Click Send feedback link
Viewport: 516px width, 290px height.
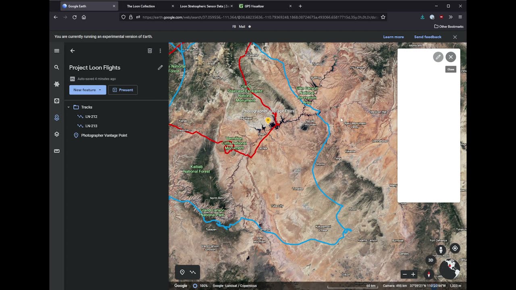pyautogui.click(x=428, y=37)
